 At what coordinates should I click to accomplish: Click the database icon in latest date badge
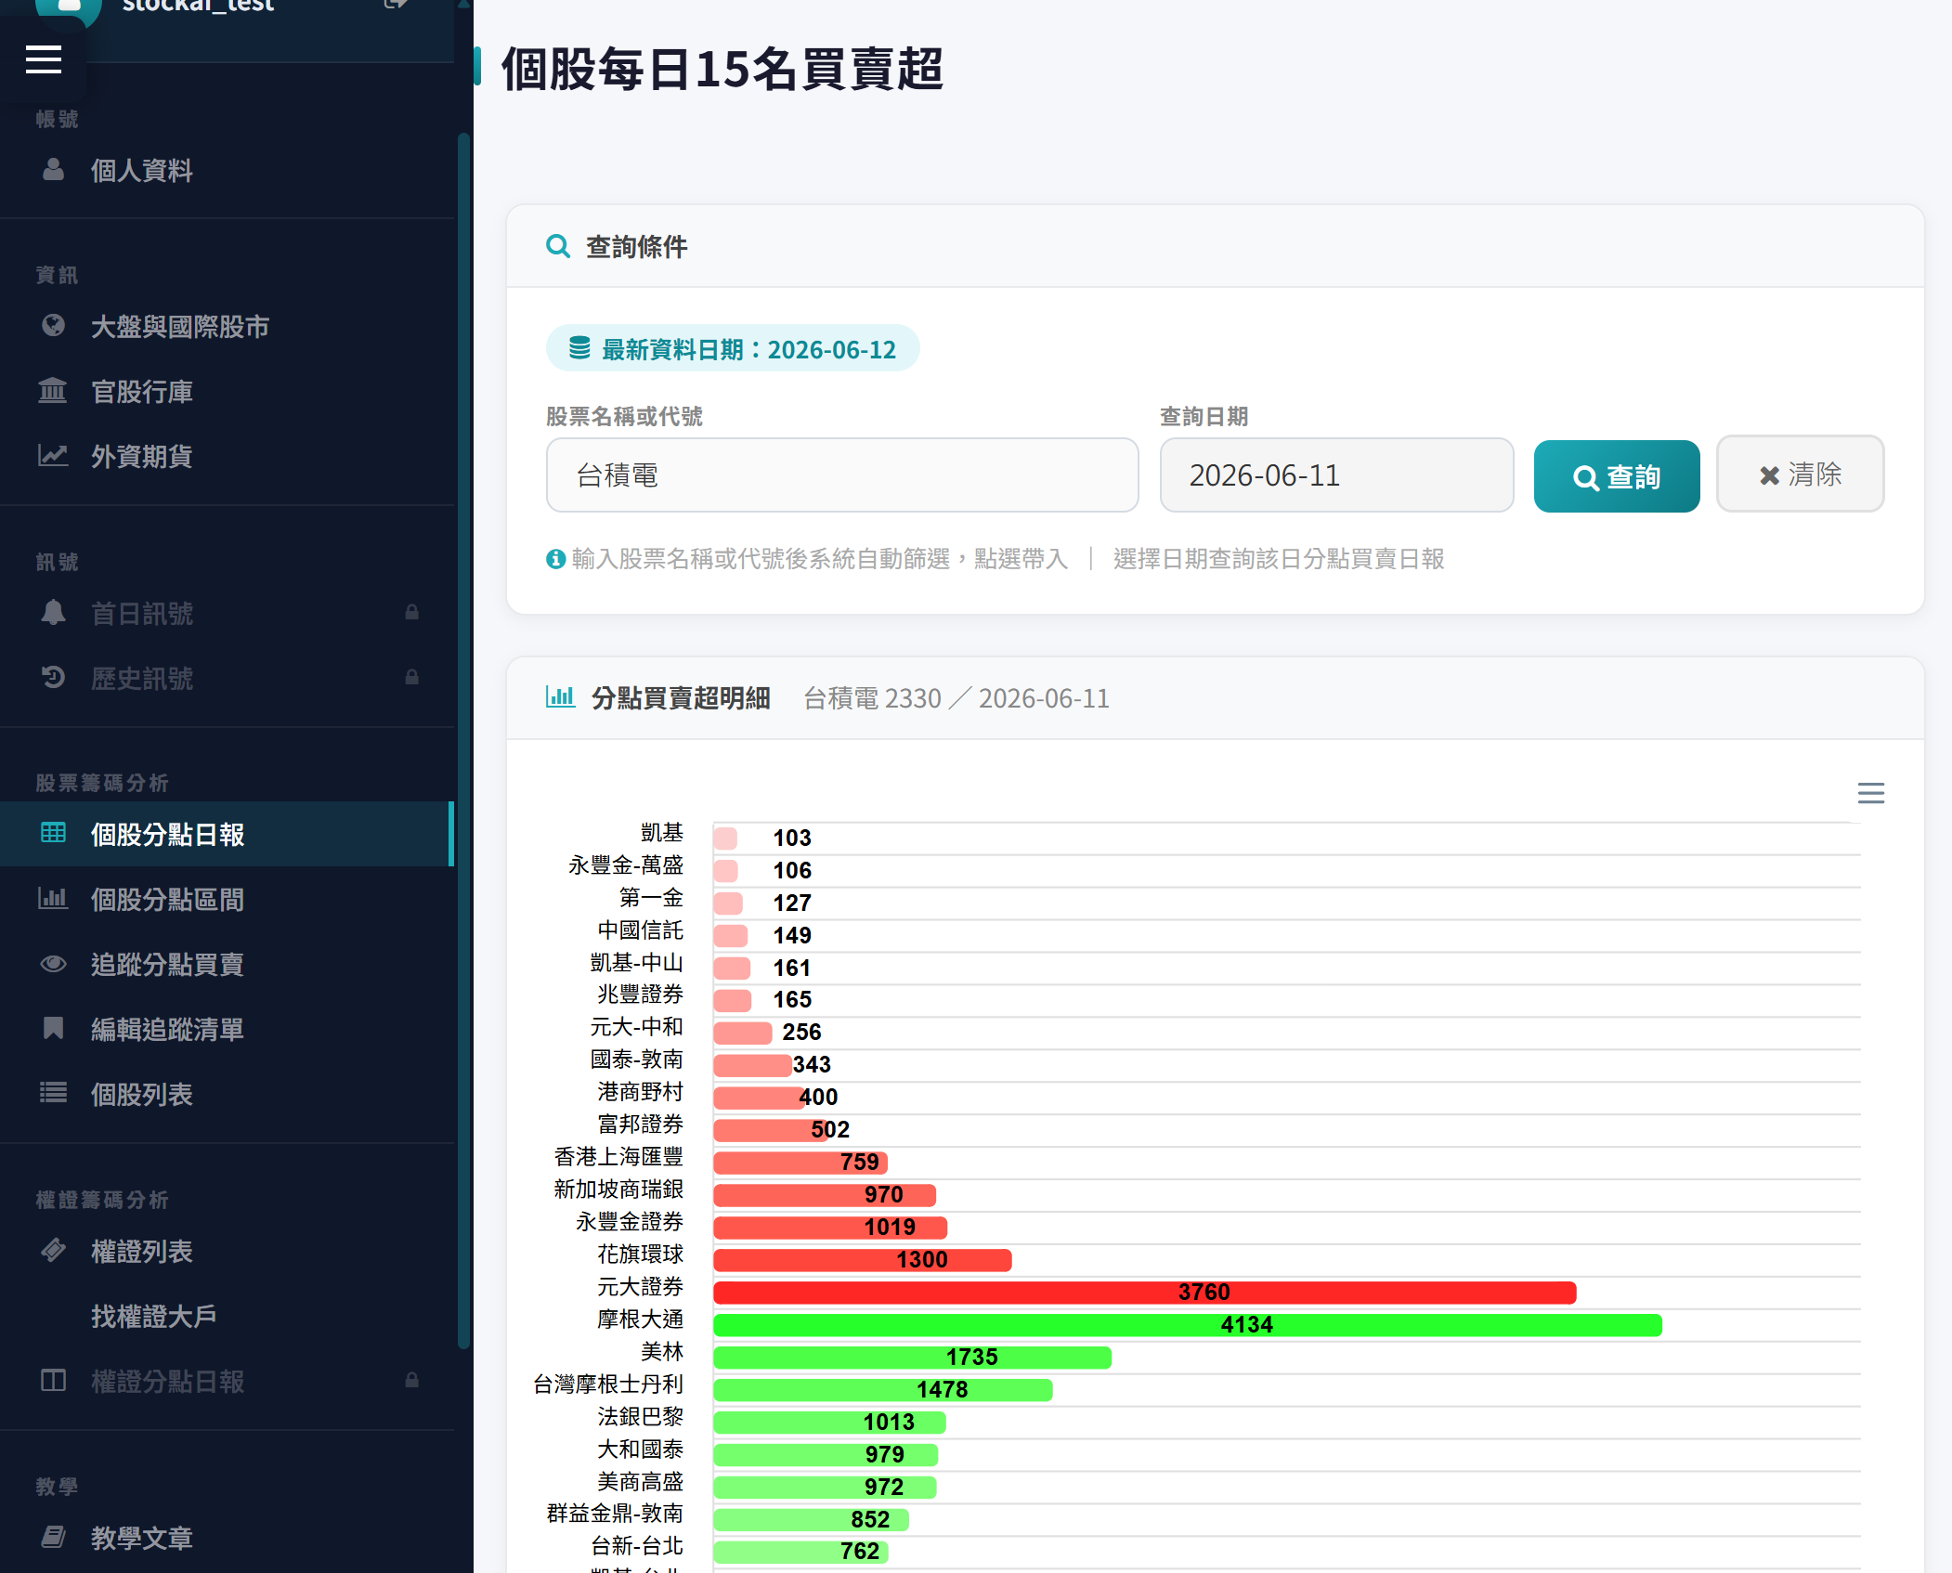[579, 348]
